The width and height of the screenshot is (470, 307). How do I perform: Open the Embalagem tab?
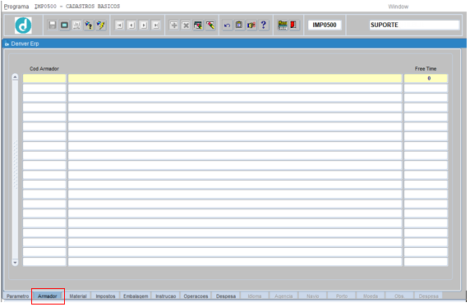pyautogui.click(x=136, y=296)
